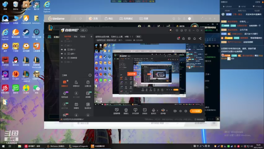Screen dimensions: 264x149
Task: Click the refresh arrow in WeGame's toolbar
Action: [81, 19]
